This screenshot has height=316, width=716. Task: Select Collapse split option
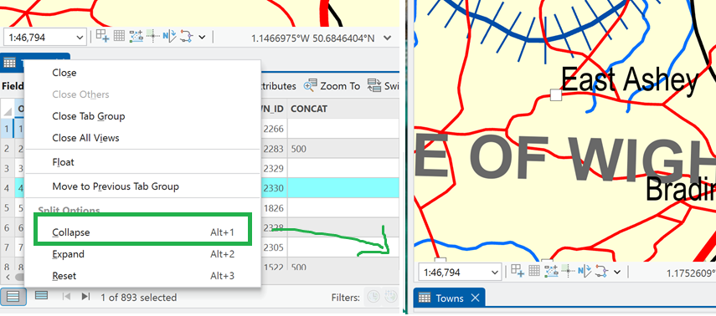point(142,232)
